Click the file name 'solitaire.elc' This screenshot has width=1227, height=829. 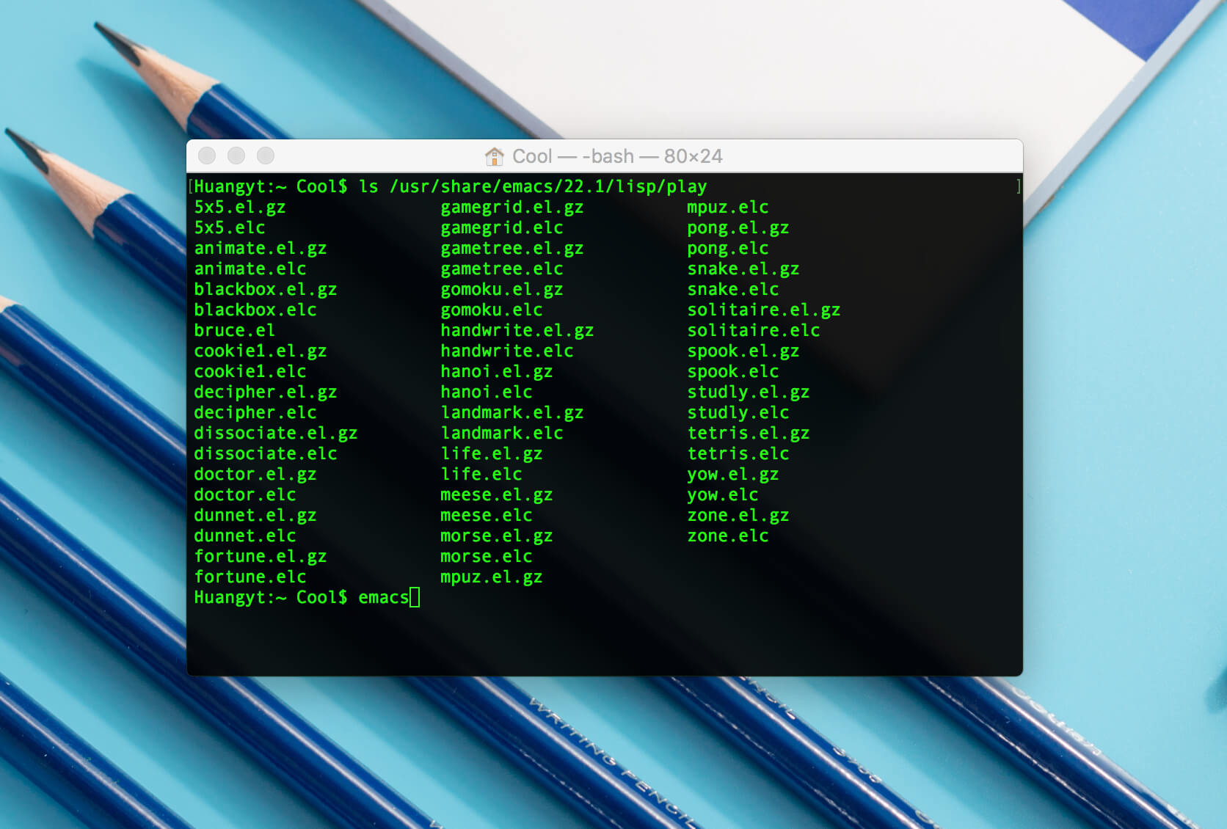(754, 330)
